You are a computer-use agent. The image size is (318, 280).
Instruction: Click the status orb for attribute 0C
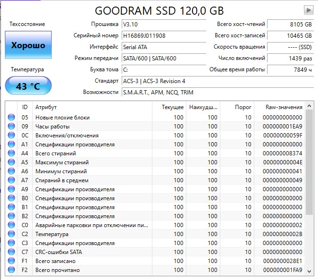(11, 135)
